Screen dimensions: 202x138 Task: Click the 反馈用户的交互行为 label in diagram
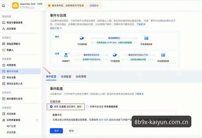pyautogui.click(x=92, y=59)
